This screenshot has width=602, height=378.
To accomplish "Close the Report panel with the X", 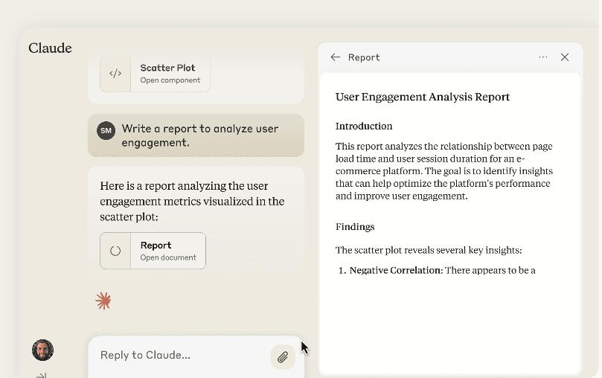I will pos(565,57).
